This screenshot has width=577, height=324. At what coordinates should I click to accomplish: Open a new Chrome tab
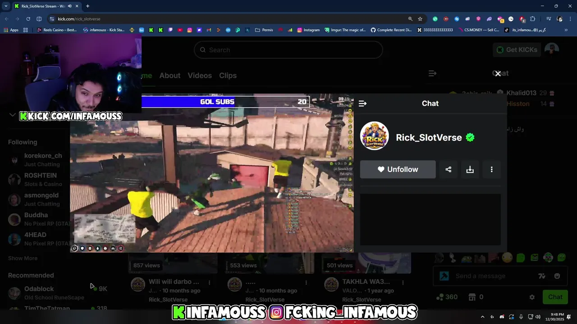click(87, 6)
